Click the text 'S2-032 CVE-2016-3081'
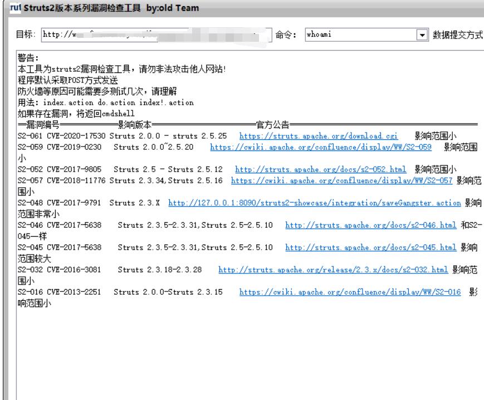484x400 pixels. 59,270
